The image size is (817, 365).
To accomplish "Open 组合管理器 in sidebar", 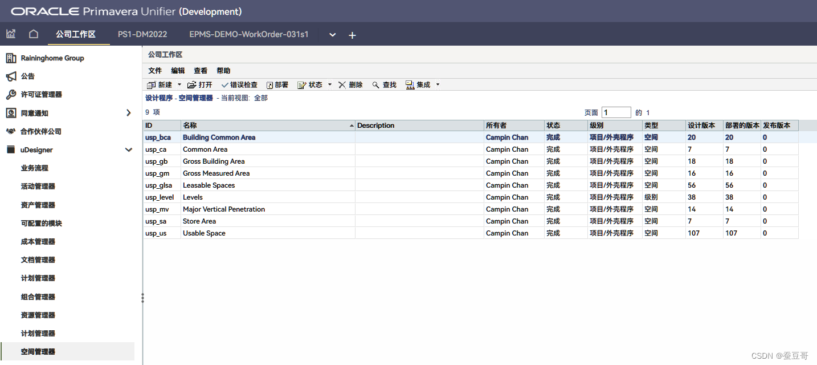I will pyautogui.click(x=38, y=297).
